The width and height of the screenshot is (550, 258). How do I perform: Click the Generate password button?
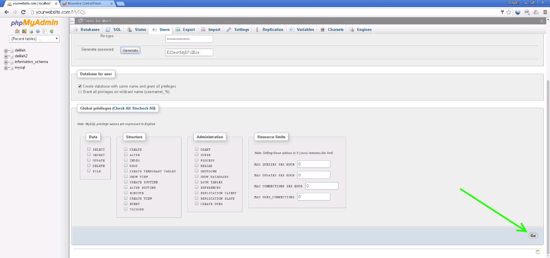point(130,50)
